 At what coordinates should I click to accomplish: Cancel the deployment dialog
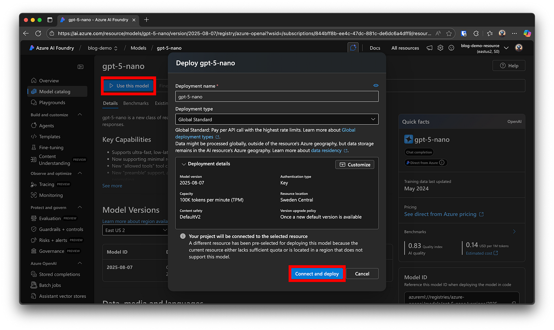click(x=362, y=274)
